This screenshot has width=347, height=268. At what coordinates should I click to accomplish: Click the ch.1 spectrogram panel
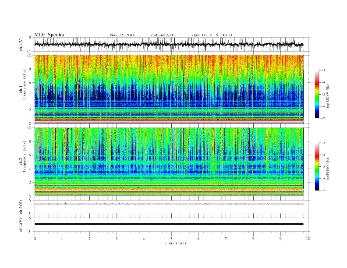tap(169, 89)
